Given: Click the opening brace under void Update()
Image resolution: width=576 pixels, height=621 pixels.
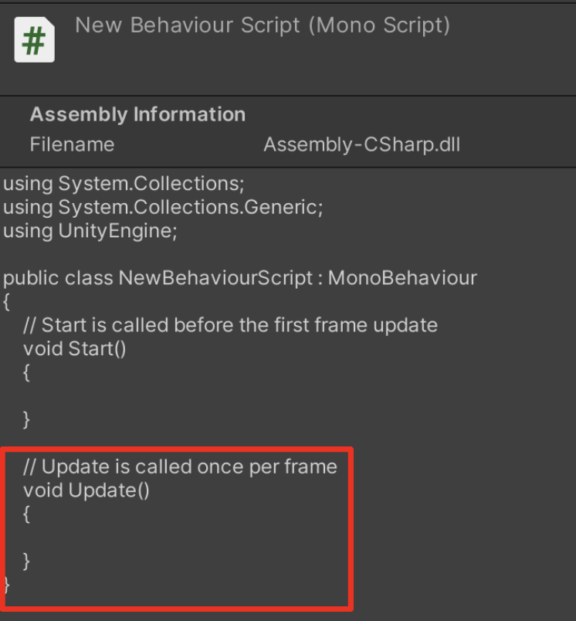Looking at the screenshot, I should coord(26,514).
